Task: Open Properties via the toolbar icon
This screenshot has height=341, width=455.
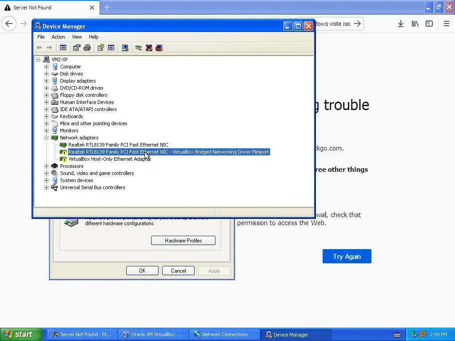Action: [x=76, y=48]
